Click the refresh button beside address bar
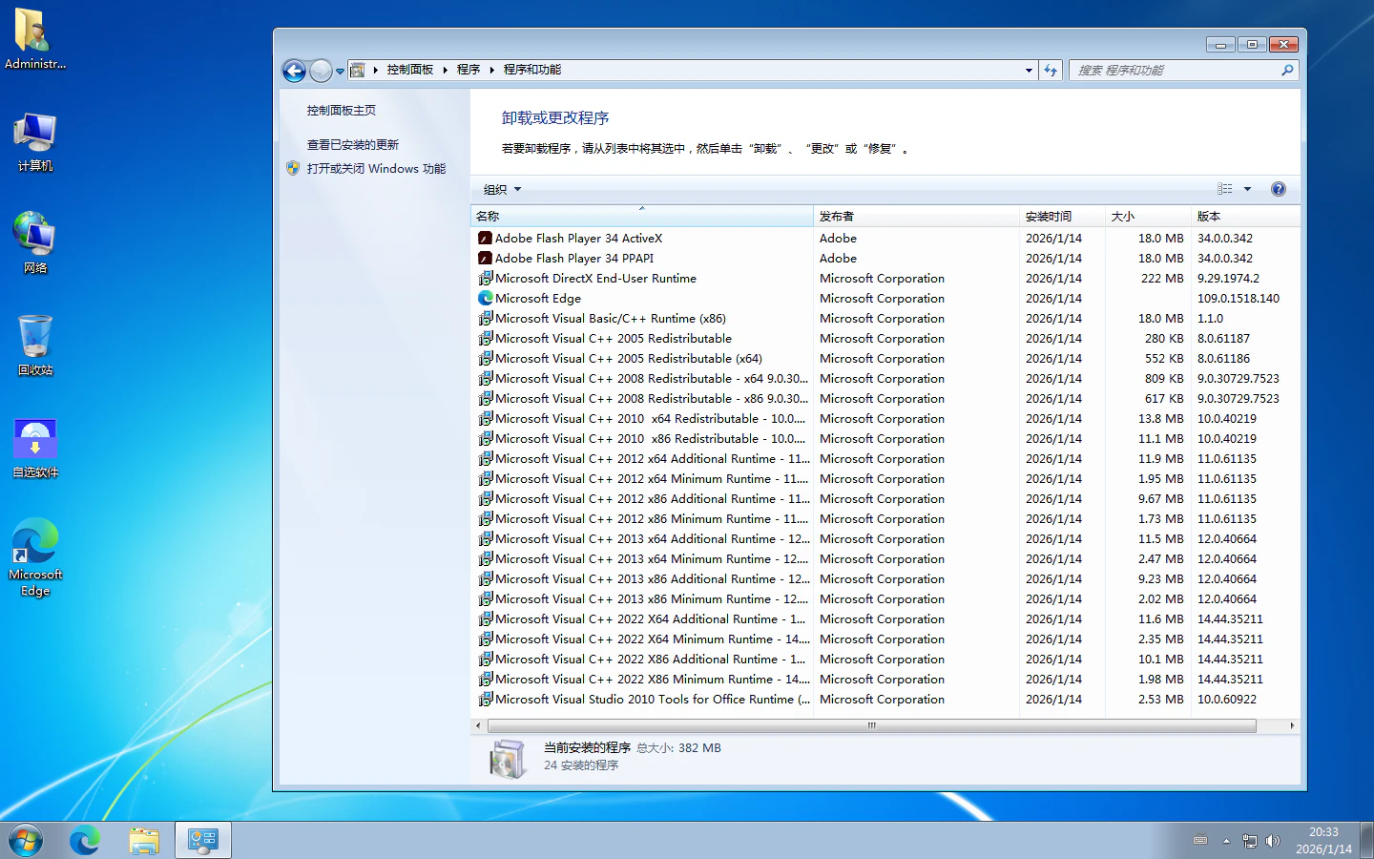This screenshot has width=1374, height=859. pos(1051,71)
